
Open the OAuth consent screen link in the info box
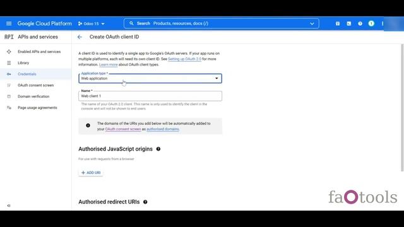123,129
